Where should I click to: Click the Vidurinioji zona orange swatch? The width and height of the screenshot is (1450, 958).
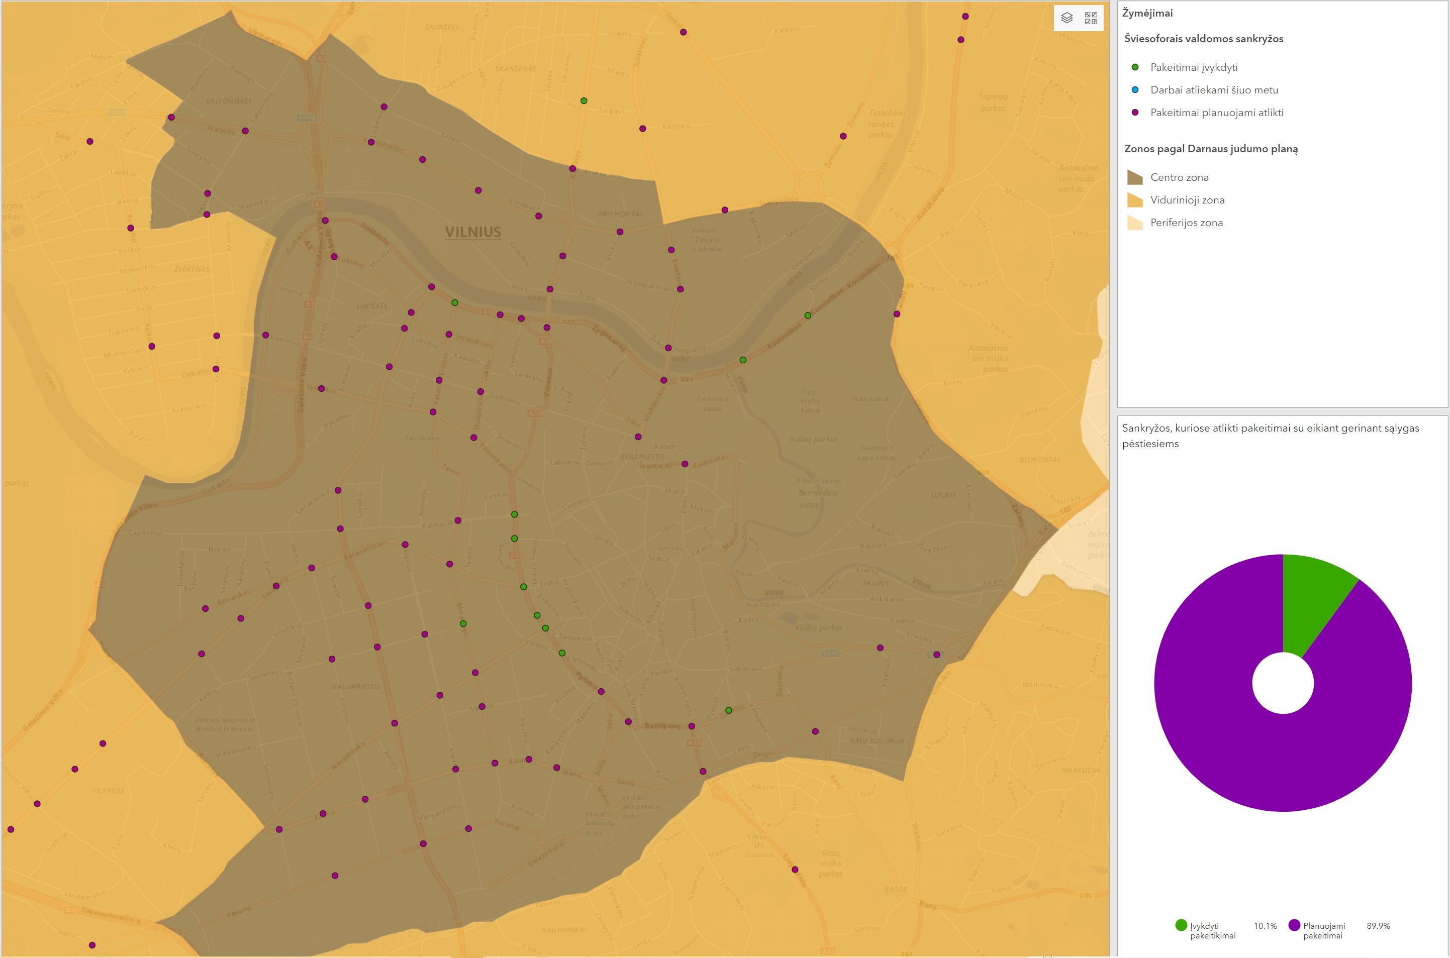point(1135,200)
